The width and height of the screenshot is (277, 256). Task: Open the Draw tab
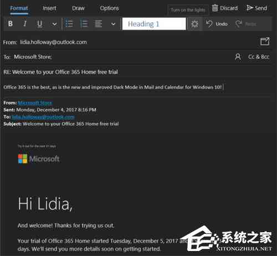tap(78, 8)
